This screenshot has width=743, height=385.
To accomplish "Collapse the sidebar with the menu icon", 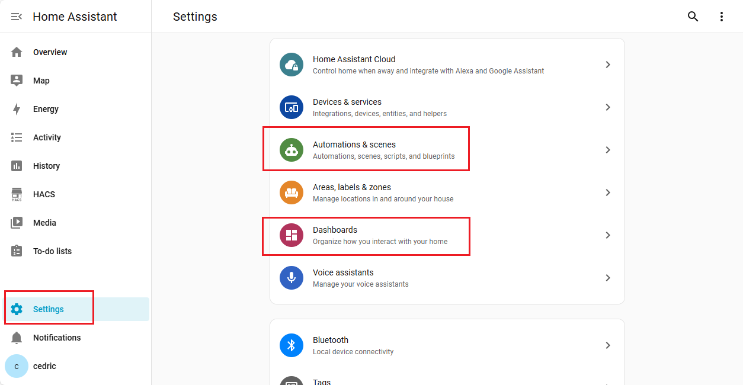I will click(x=17, y=17).
